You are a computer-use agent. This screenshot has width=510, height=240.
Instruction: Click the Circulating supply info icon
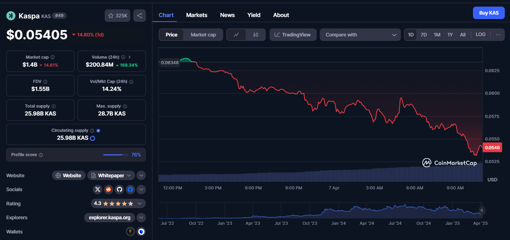point(92,130)
